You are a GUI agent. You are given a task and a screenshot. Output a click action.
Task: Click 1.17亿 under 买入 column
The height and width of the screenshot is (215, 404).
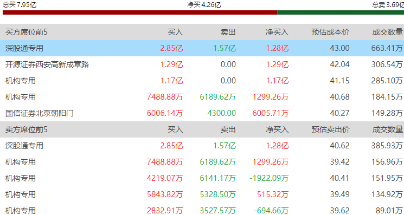pyautogui.click(x=171, y=81)
